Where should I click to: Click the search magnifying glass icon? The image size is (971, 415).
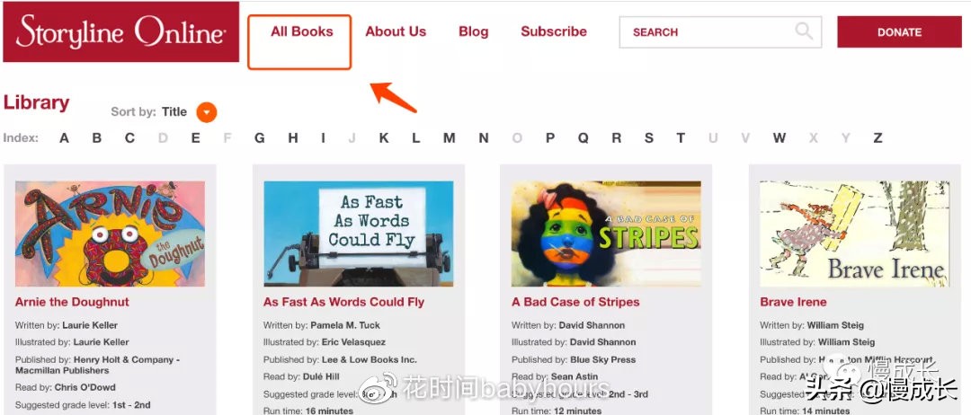(803, 31)
